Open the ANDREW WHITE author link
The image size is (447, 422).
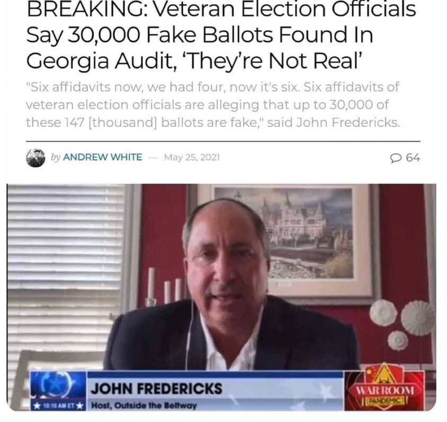pos(102,157)
